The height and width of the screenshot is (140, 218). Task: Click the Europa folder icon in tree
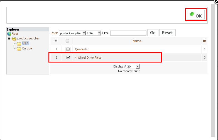point(19,49)
